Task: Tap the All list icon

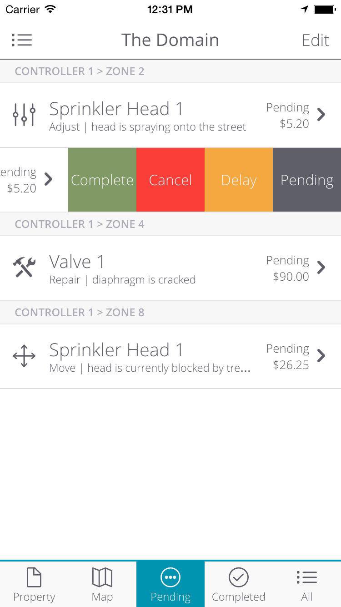Action: [x=307, y=577]
